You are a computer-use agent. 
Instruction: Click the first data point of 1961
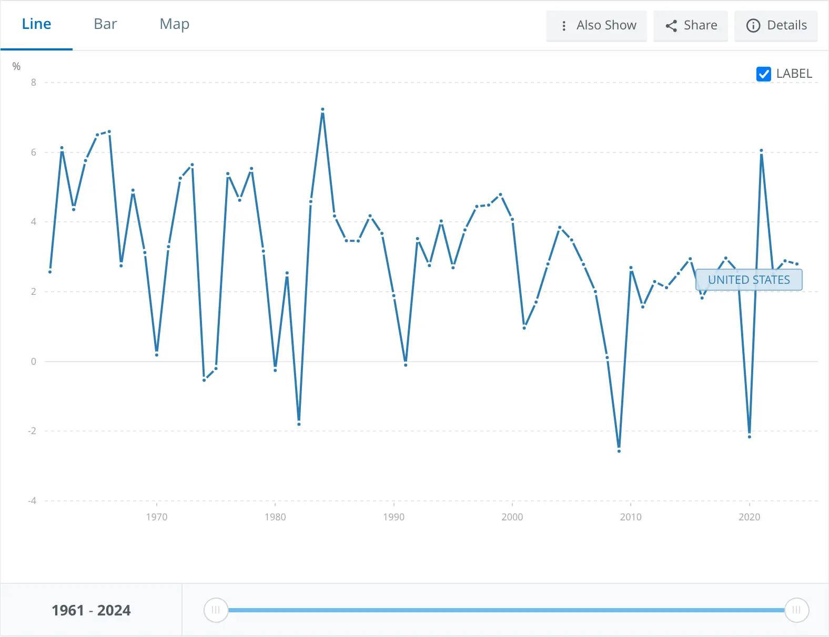point(50,272)
